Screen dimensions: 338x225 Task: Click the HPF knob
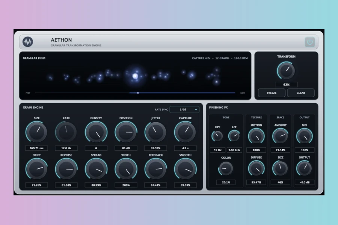[x=217, y=136]
